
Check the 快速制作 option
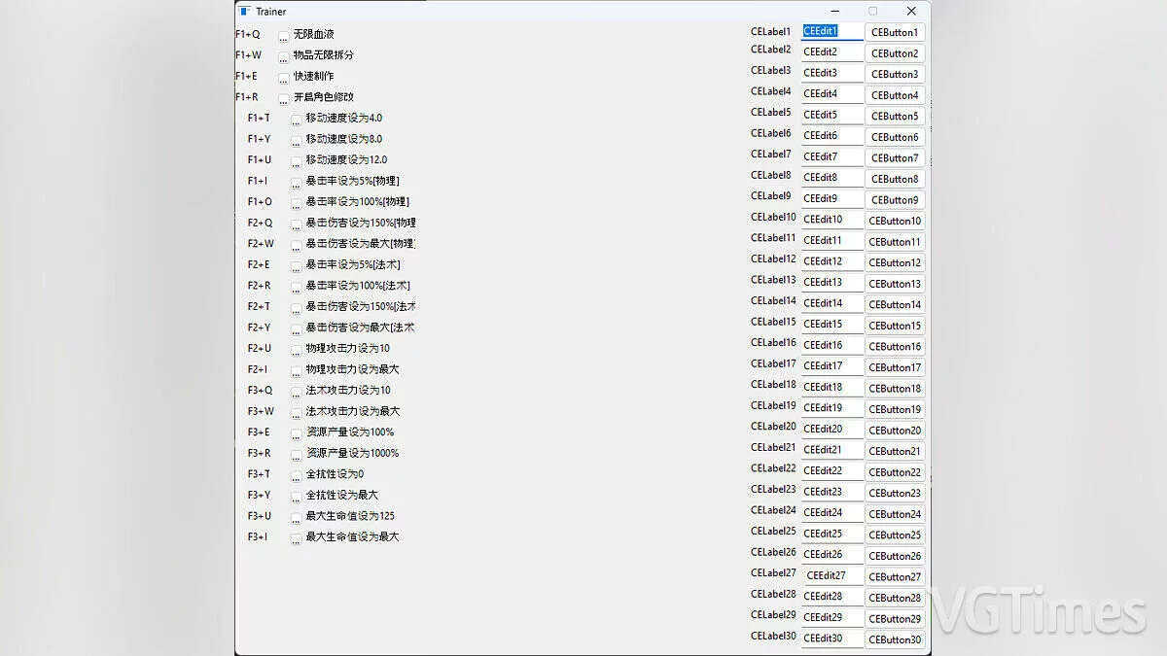point(284,78)
